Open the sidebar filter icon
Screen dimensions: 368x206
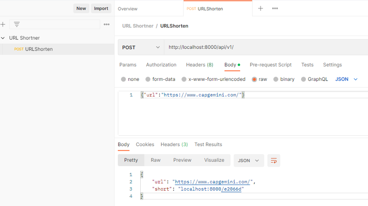coord(17,24)
